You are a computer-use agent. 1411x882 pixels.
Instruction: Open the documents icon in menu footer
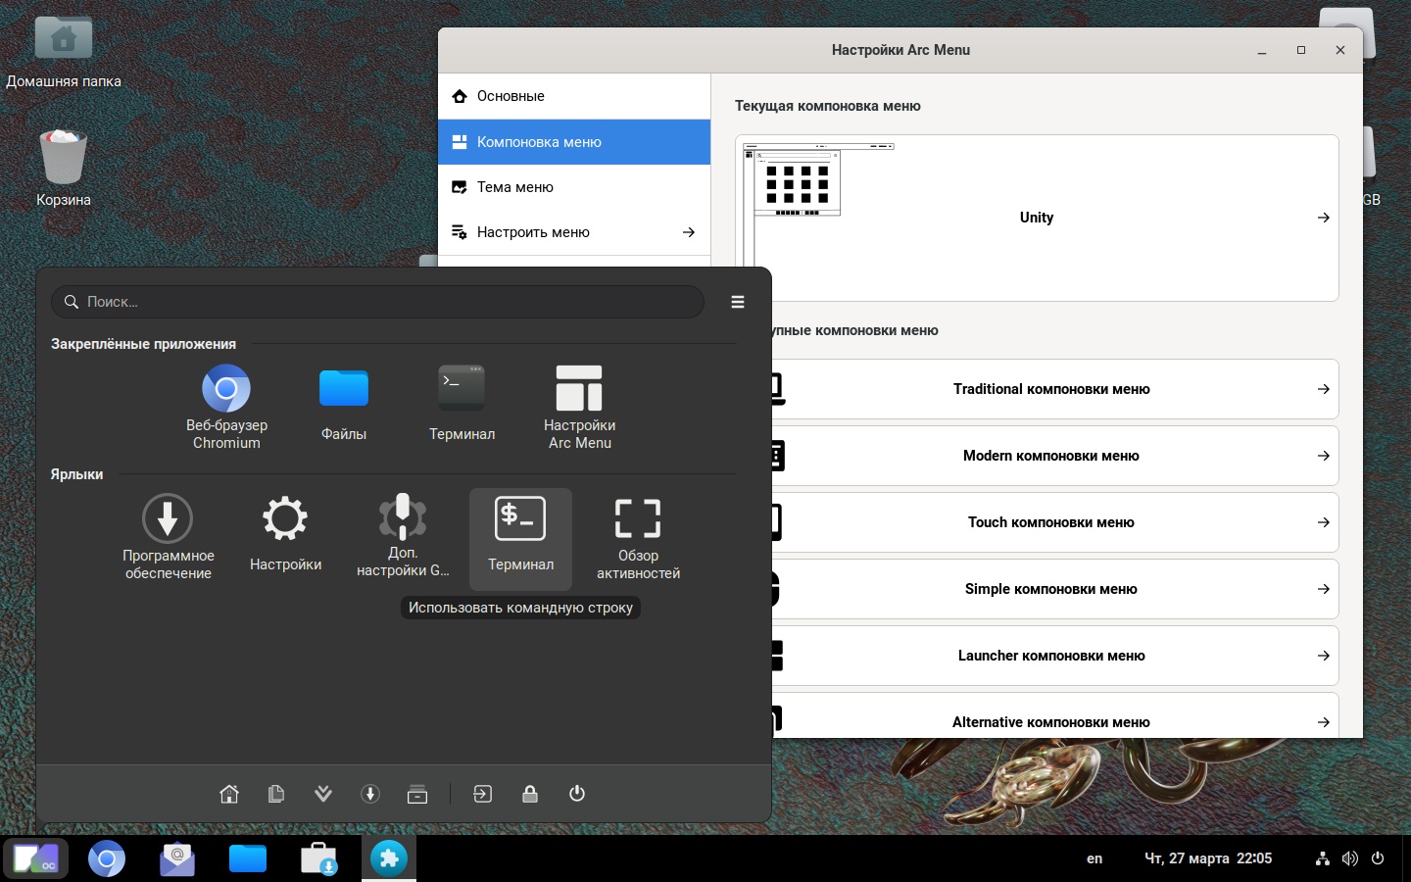tap(276, 794)
